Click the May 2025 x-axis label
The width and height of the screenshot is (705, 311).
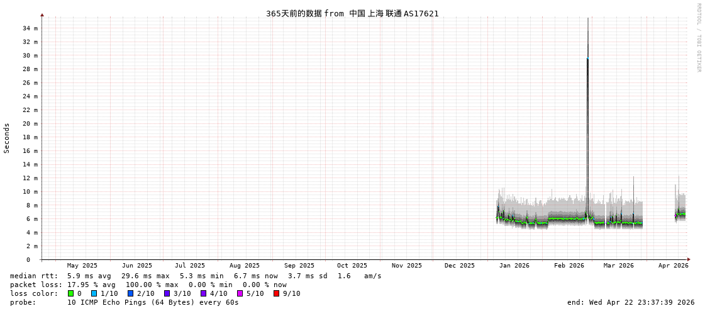tap(82, 266)
